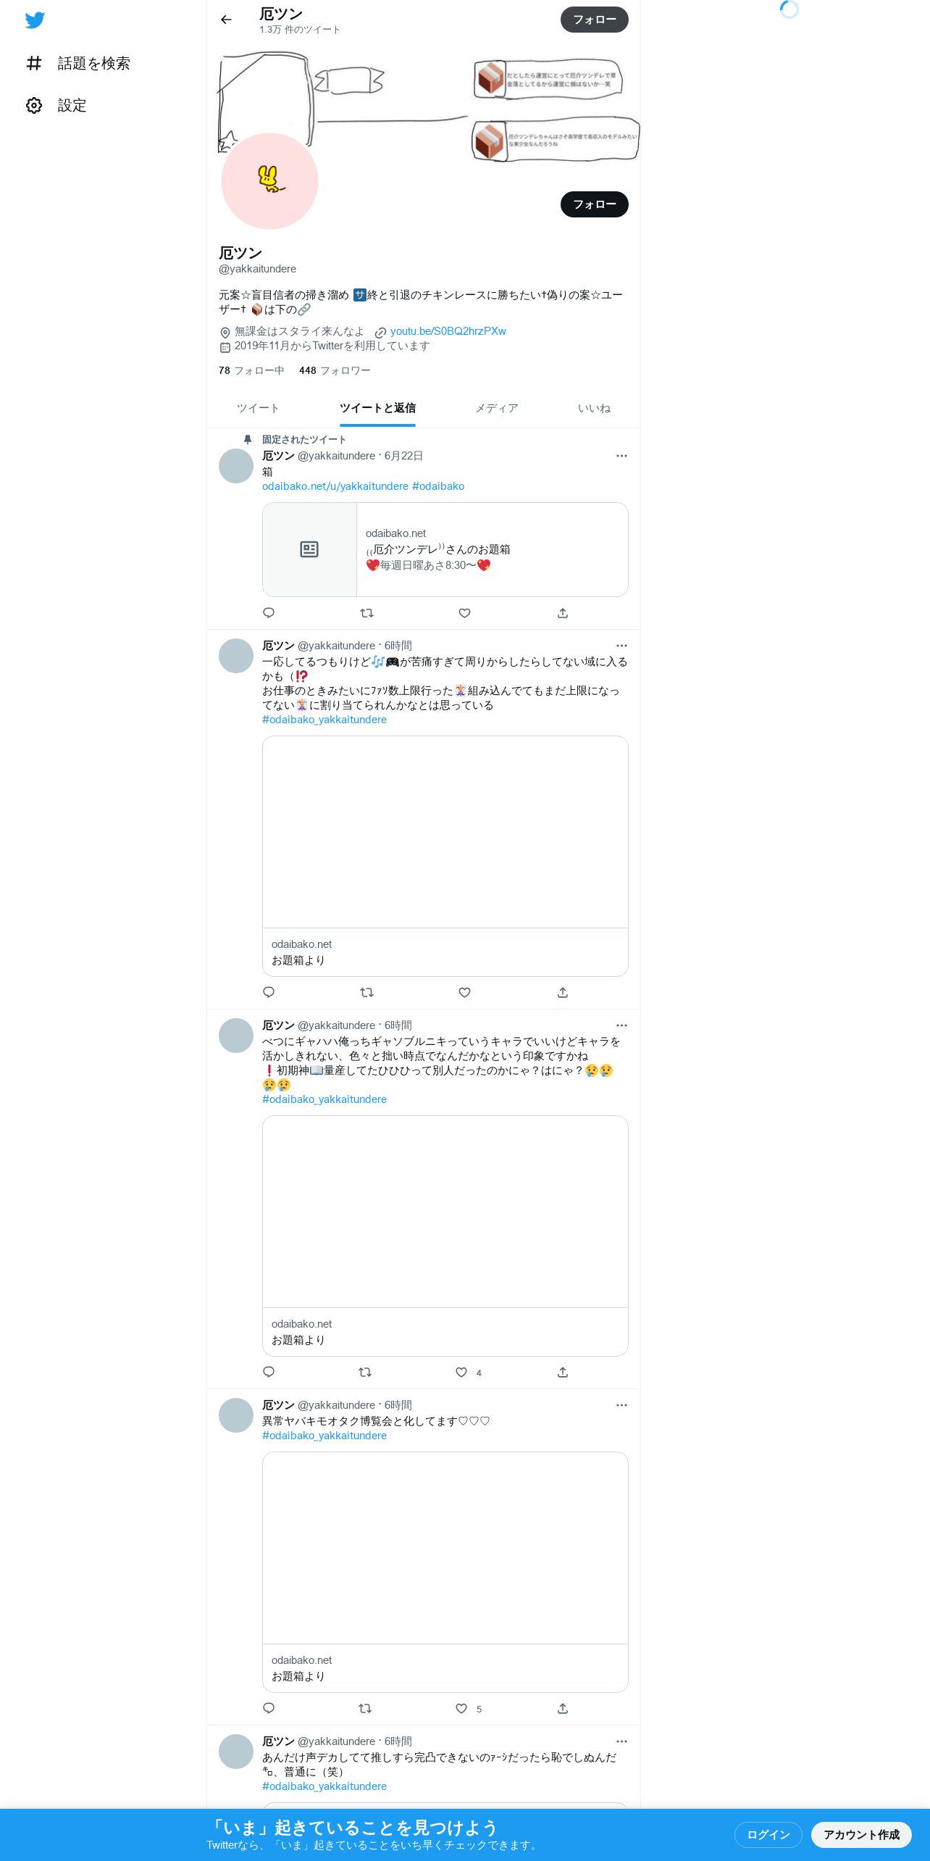Click the アカウント作成 button
Image resolution: width=930 pixels, height=1861 pixels.
tap(861, 1835)
